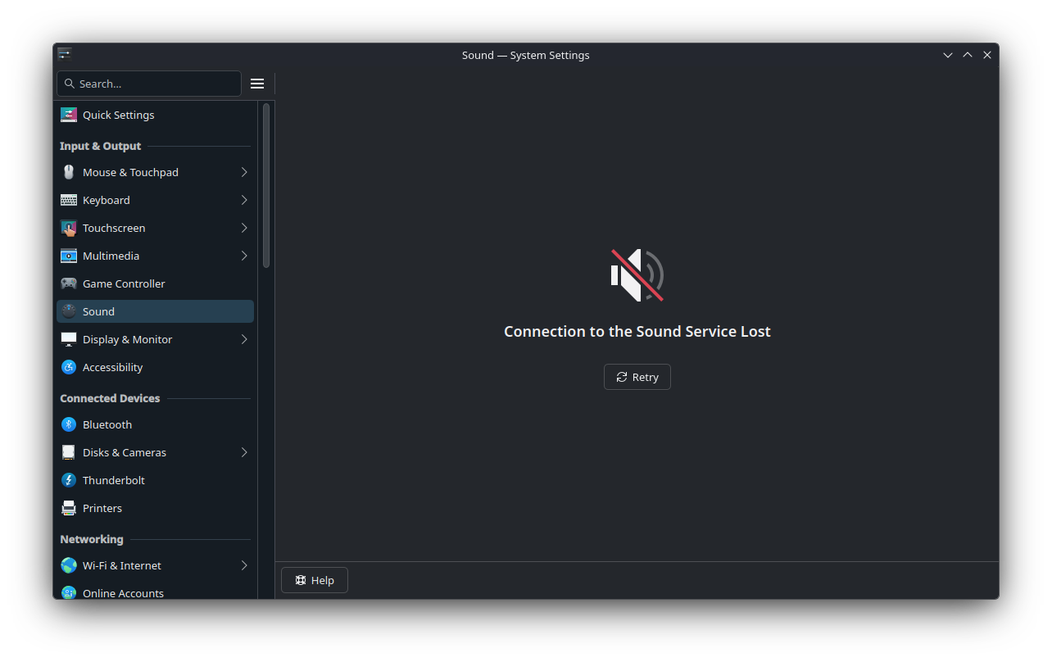The width and height of the screenshot is (1052, 662).
Task: Expand the Mouse & Touchpad submenu arrow
Action: (x=244, y=172)
